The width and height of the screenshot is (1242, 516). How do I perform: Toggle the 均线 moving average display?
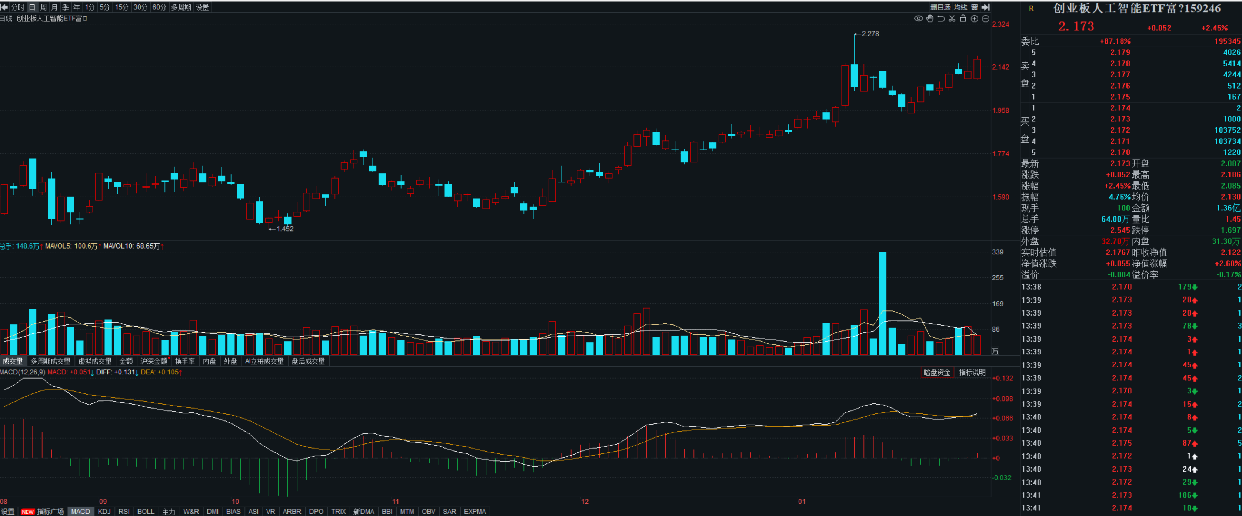(960, 7)
